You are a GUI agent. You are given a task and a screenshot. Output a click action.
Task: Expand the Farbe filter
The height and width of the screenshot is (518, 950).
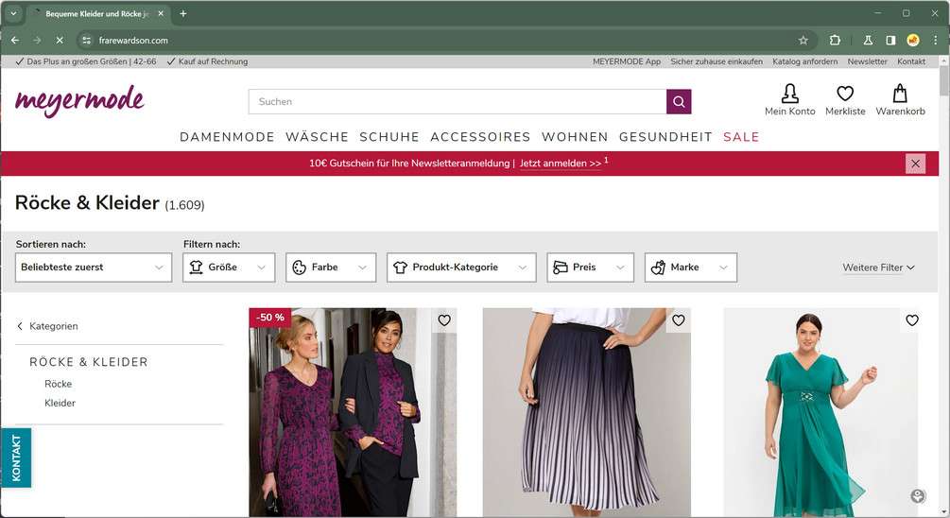[x=331, y=268]
